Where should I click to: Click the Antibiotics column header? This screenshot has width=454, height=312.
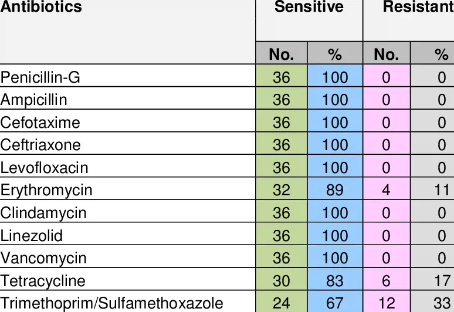(41, 8)
